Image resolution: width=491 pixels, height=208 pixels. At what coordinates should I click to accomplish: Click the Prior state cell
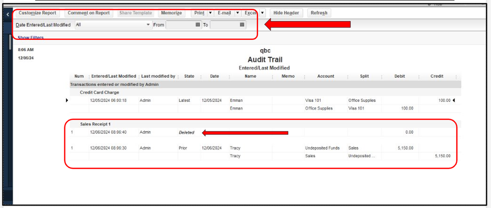183,148
